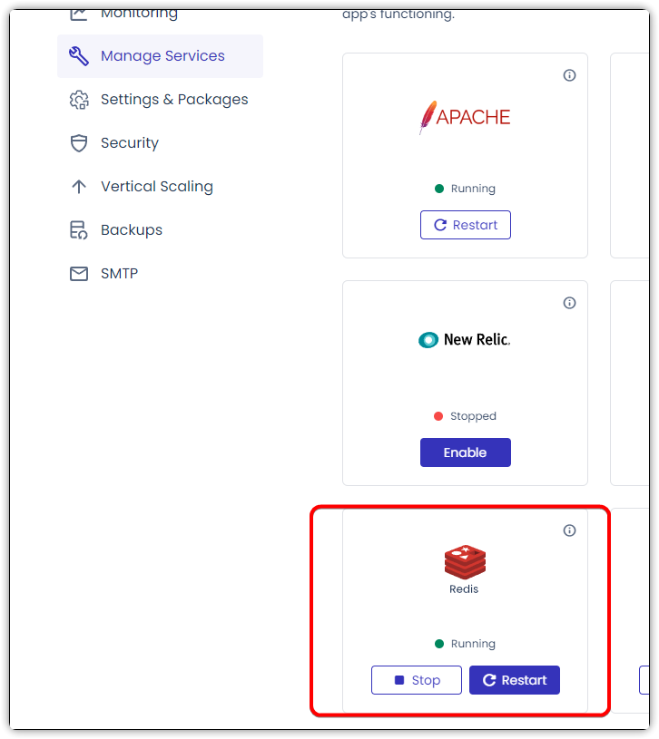659x739 pixels.
Task: Click green status dot on Redis card
Action: tap(439, 644)
